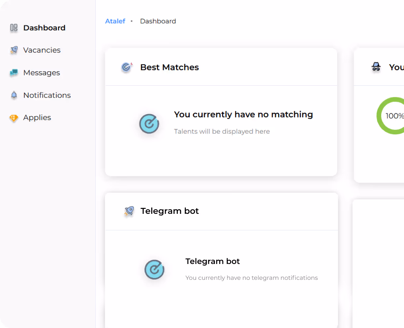
Task: Open Messages from the sidebar menu
Action: point(41,73)
